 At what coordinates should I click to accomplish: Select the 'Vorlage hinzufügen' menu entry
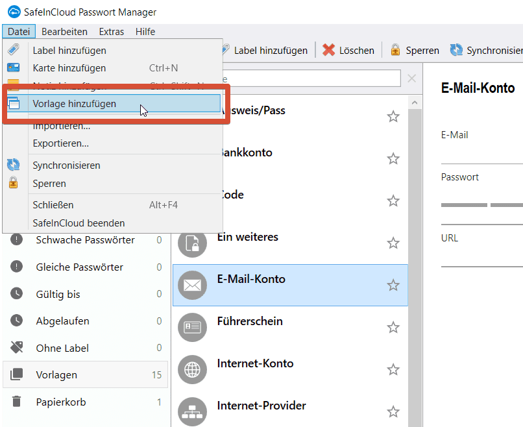(x=114, y=104)
